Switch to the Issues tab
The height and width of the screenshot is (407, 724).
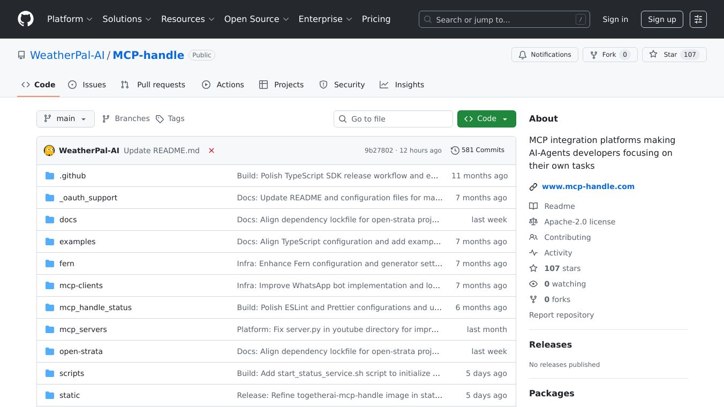coord(87,85)
